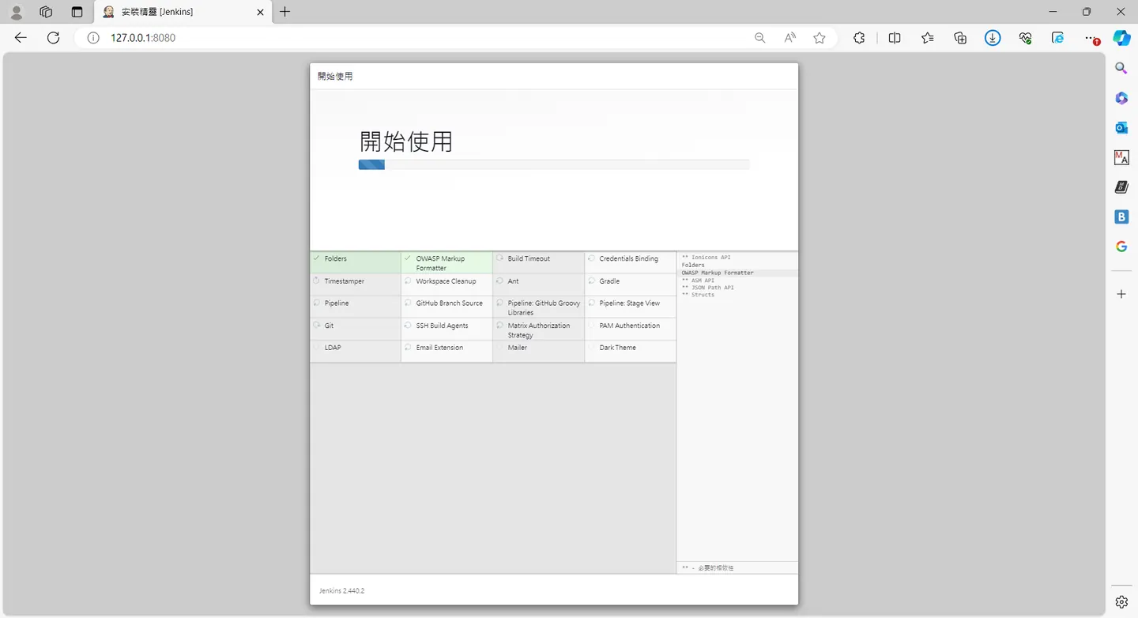Open Collections
This screenshot has width=1138, height=618.
(x=960, y=37)
